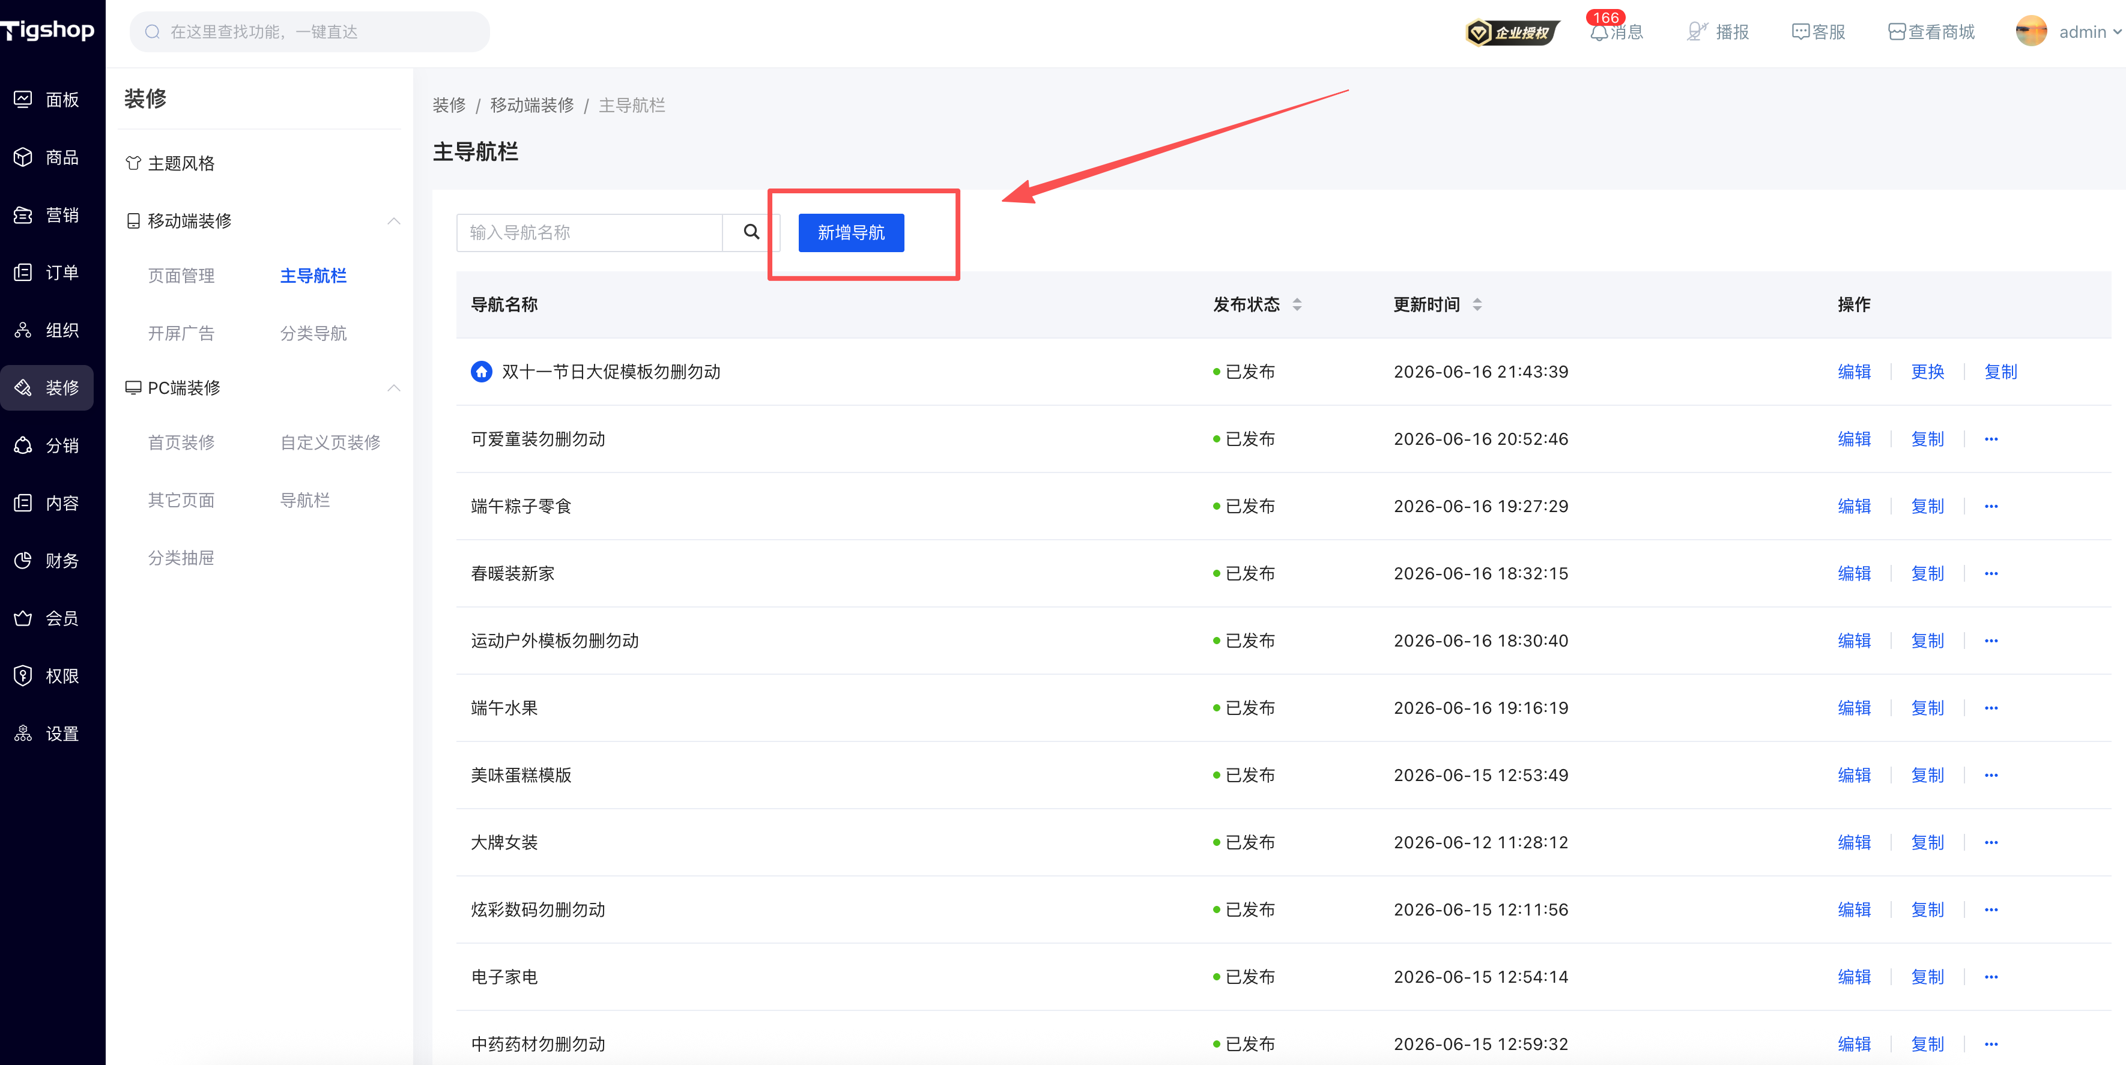Click 编辑 for 端午粽子零食 row
Screen dimensions: 2126x1065
click(1854, 507)
